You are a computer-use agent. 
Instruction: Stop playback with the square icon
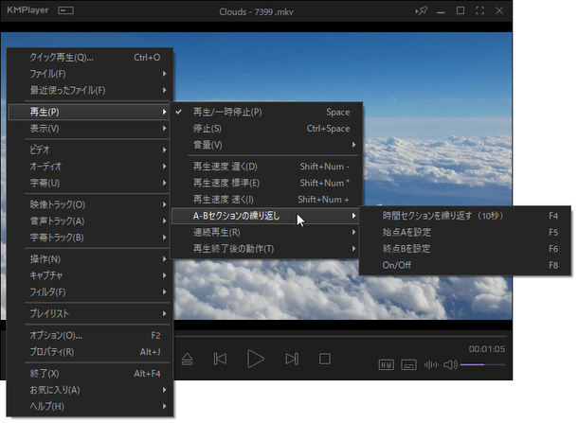click(324, 360)
